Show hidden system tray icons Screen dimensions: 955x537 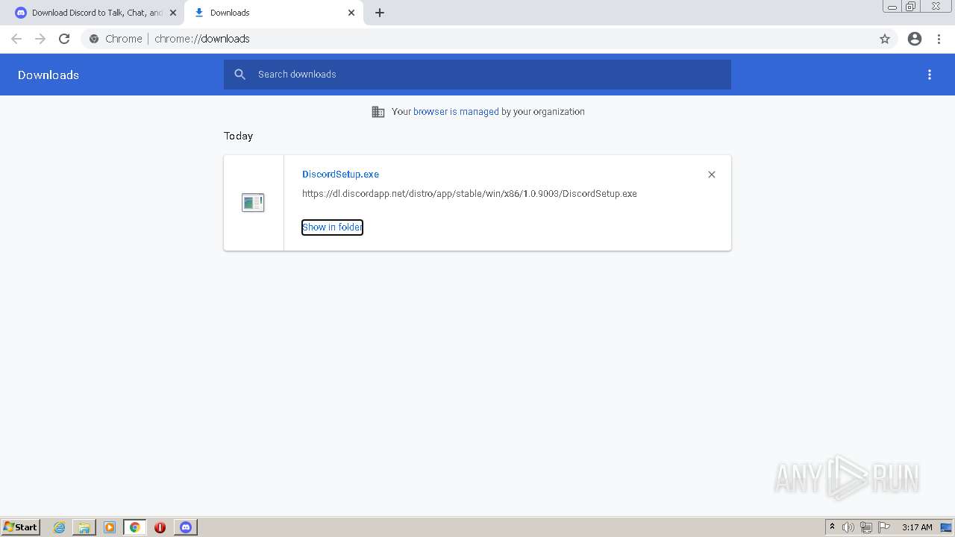click(832, 527)
